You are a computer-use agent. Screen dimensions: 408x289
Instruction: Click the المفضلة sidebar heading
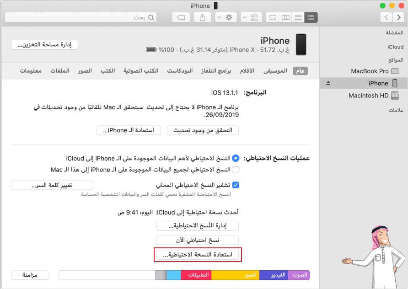[x=394, y=32]
